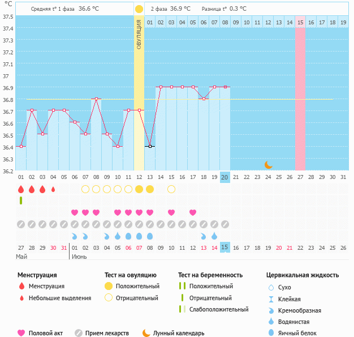Click the medication icon on cycle day 05

pos(64,224)
